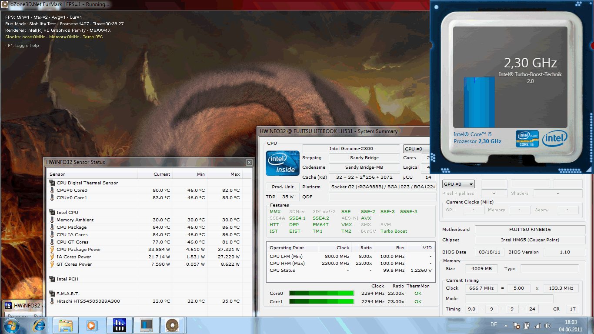Click the Codename field Sandy Bridge-MB

coord(364,167)
